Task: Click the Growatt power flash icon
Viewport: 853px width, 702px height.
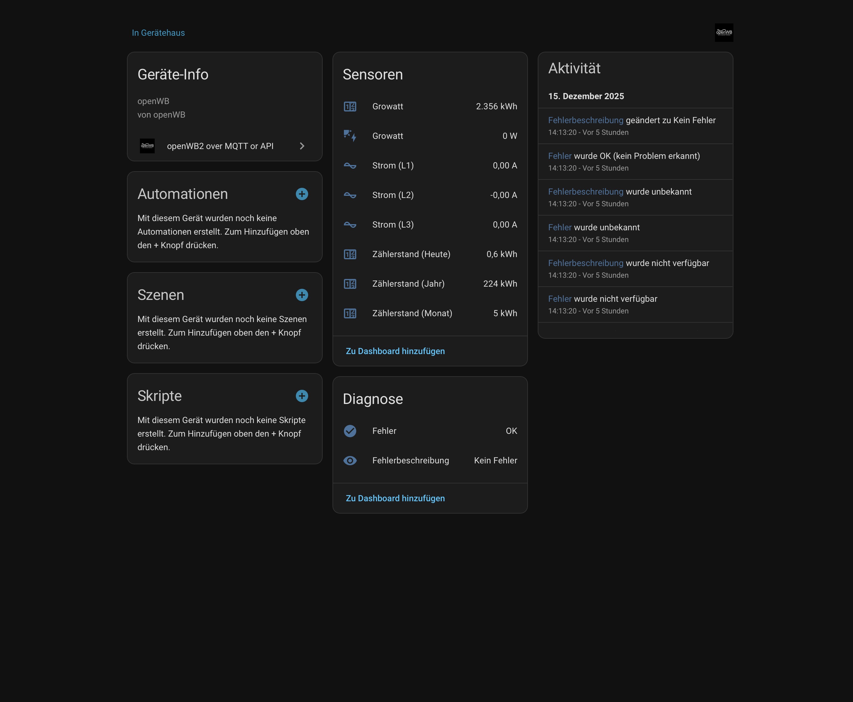Action: (350, 136)
